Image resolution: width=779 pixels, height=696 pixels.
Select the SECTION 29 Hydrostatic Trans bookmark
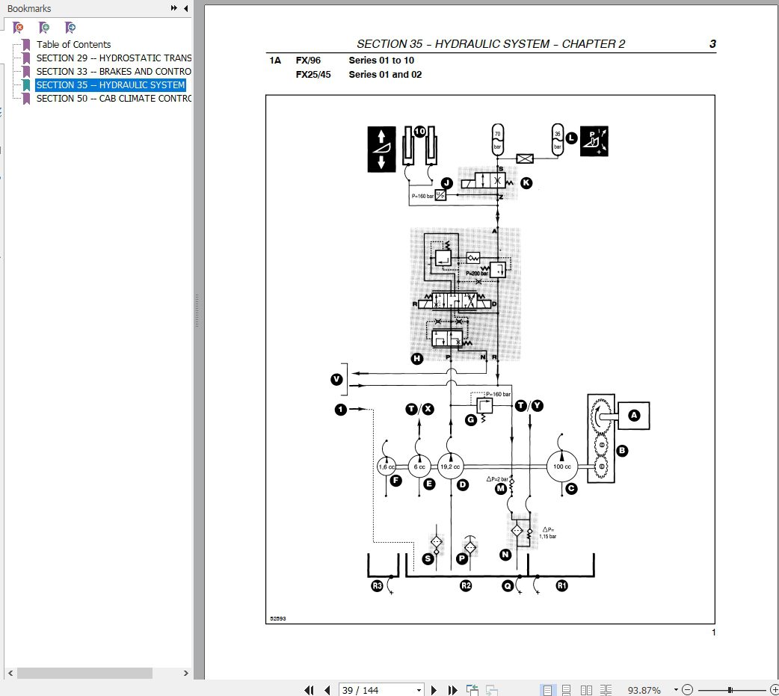[113, 58]
